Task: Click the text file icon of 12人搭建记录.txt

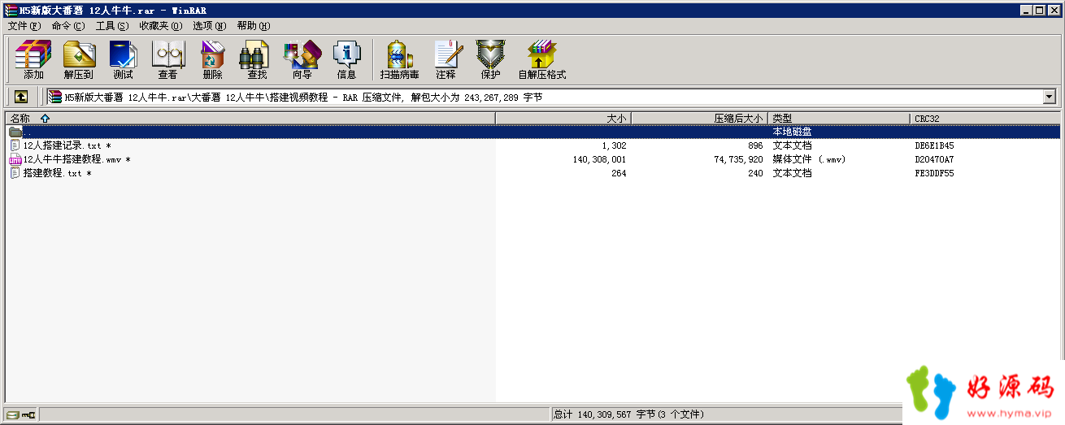Action: coord(15,145)
